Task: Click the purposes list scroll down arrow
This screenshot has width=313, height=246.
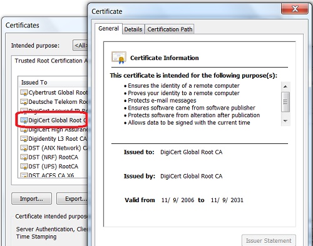Action: click(x=285, y=121)
